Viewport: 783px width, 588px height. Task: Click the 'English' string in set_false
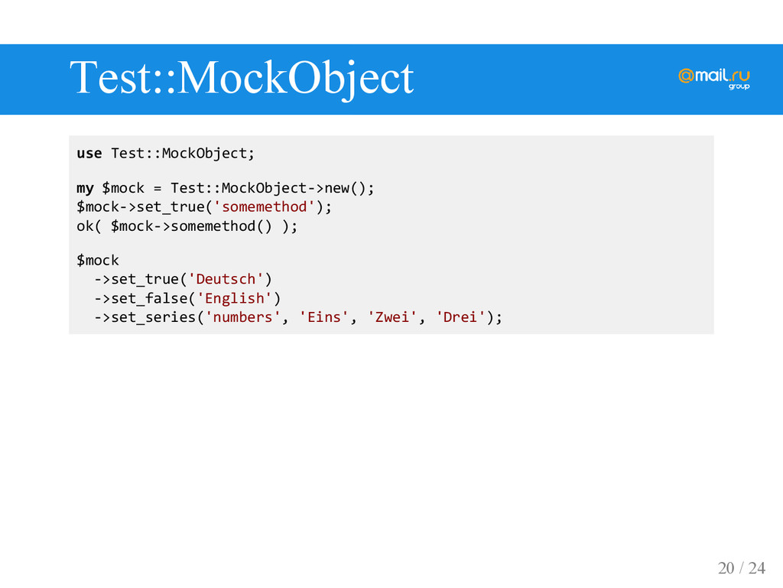pyautogui.click(x=234, y=298)
